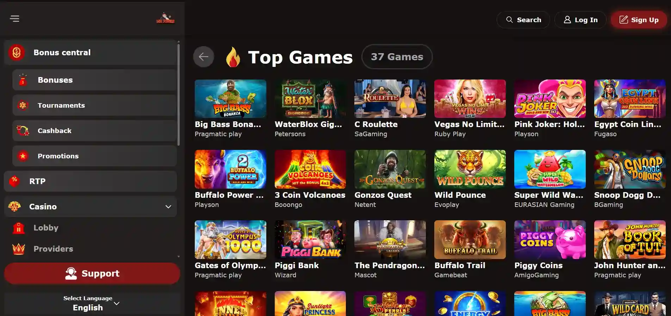Image resolution: width=671 pixels, height=316 pixels.
Task: Collapse the Casino section chevron
Action: pyautogui.click(x=168, y=207)
